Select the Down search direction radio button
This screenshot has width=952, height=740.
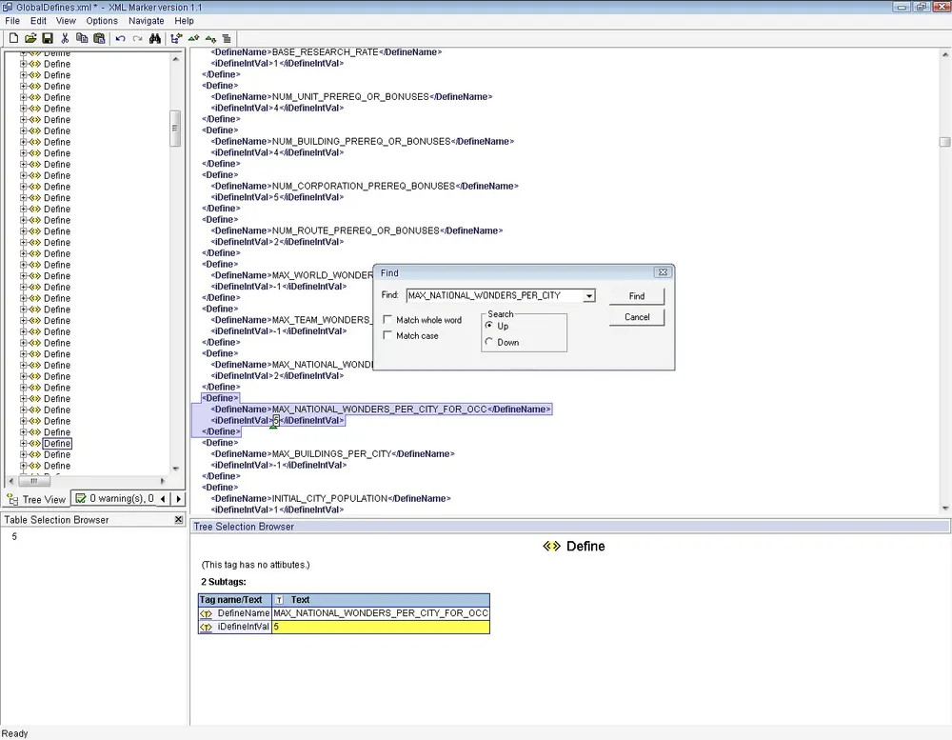(489, 342)
